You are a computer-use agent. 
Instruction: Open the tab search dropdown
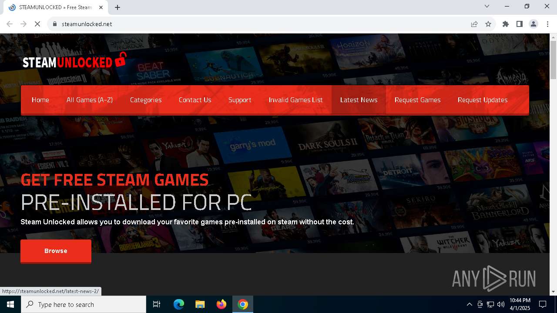pos(487,6)
